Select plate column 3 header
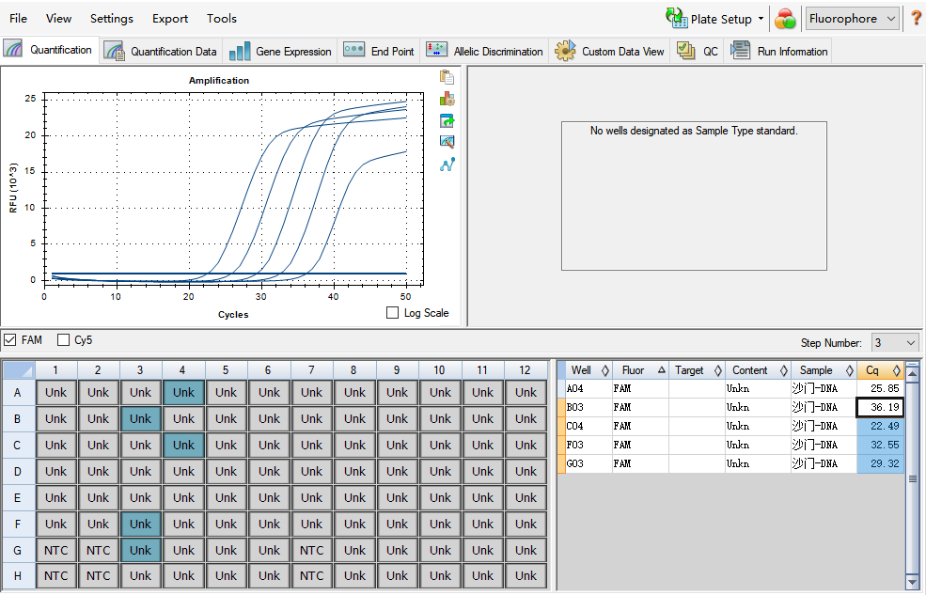Image resolution: width=926 pixels, height=595 pixels. (141, 370)
